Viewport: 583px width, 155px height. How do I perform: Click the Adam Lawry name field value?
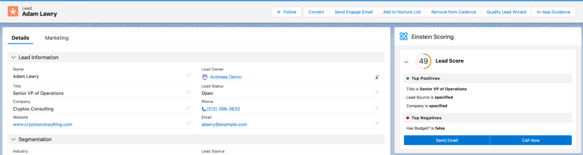(x=26, y=76)
